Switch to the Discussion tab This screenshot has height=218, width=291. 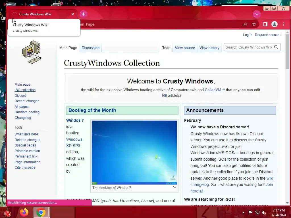91,48
